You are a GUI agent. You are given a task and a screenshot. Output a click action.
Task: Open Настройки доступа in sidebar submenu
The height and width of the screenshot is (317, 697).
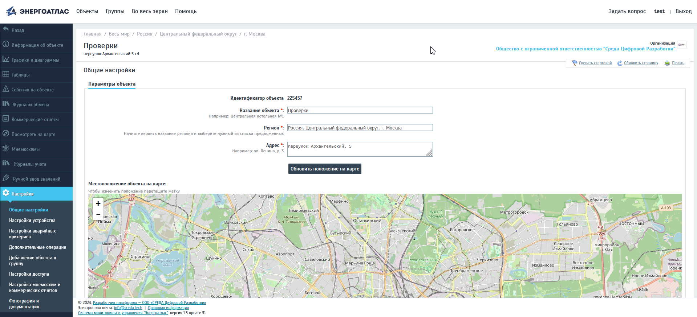(x=29, y=274)
